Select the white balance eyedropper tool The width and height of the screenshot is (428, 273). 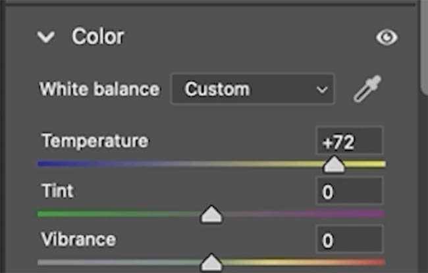pyautogui.click(x=367, y=89)
